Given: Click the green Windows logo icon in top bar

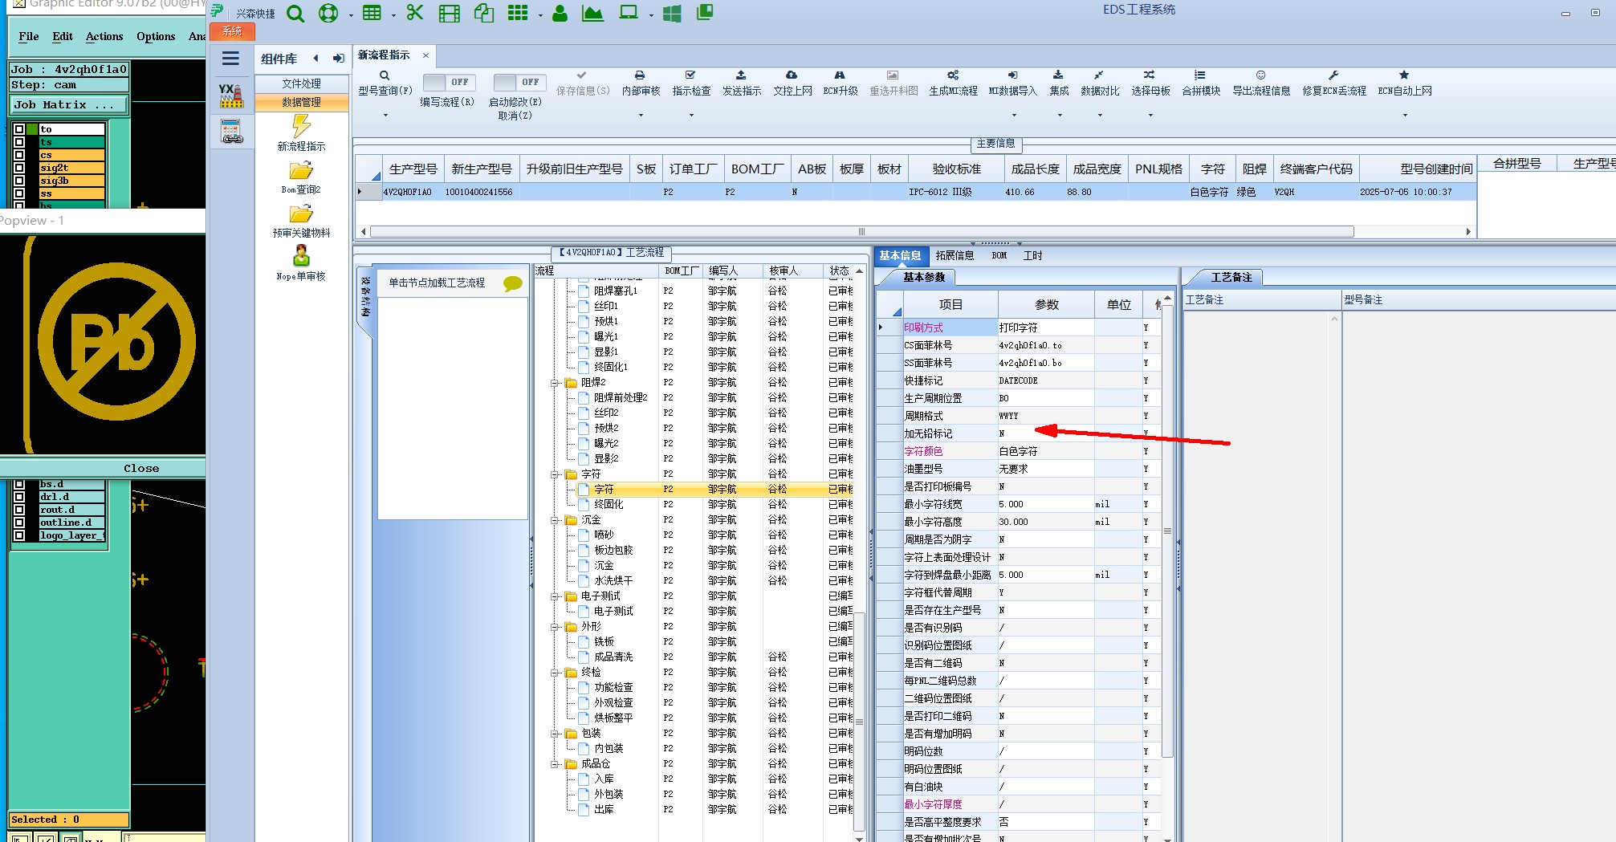Looking at the screenshot, I should click(x=672, y=13).
